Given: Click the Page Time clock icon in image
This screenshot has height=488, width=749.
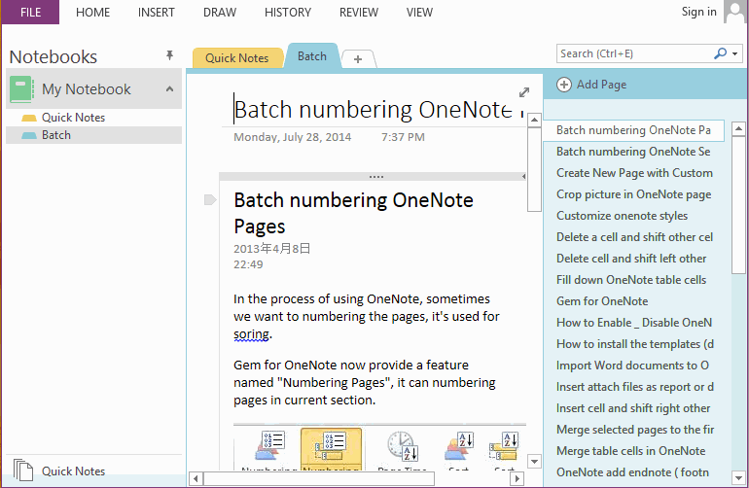Looking at the screenshot, I should (402, 446).
